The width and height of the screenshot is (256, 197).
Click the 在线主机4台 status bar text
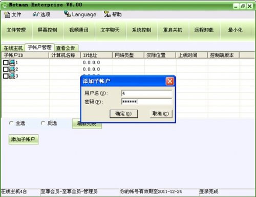point(14,191)
